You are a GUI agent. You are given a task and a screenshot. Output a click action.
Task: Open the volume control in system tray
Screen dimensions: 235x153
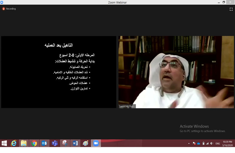pyautogui.click(x=212, y=143)
